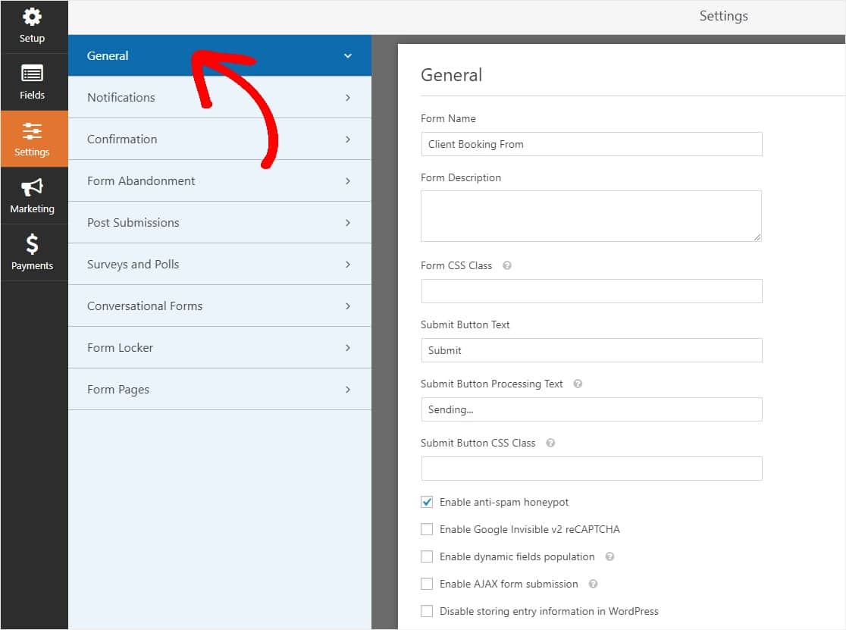The height and width of the screenshot is (630, 846).
Task: Click the 'Settings' title at top
Action: (x=723, y=16)
